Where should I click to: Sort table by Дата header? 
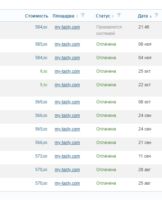pos(143,16)
